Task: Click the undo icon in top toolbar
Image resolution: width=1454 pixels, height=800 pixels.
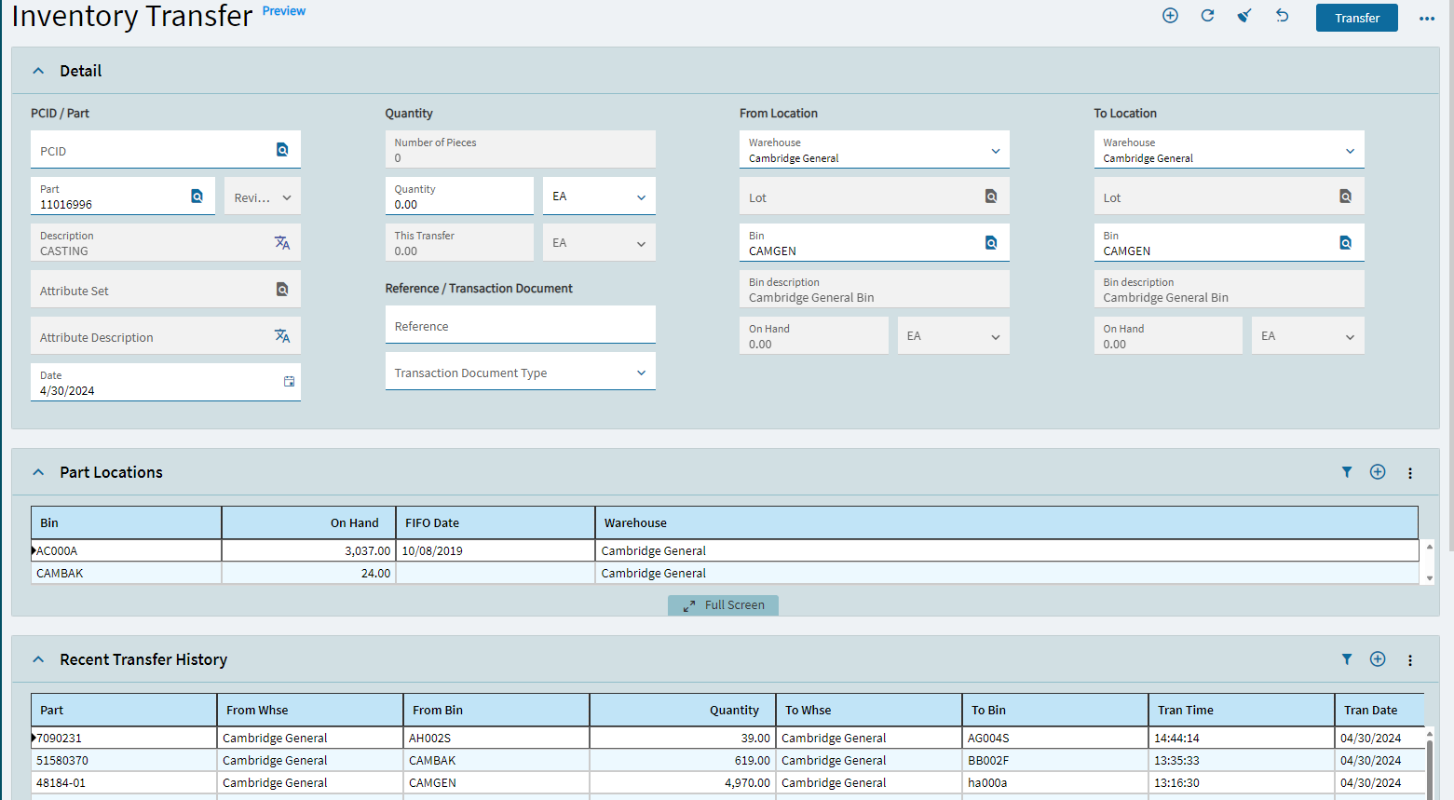Action: coord(1282,16)
